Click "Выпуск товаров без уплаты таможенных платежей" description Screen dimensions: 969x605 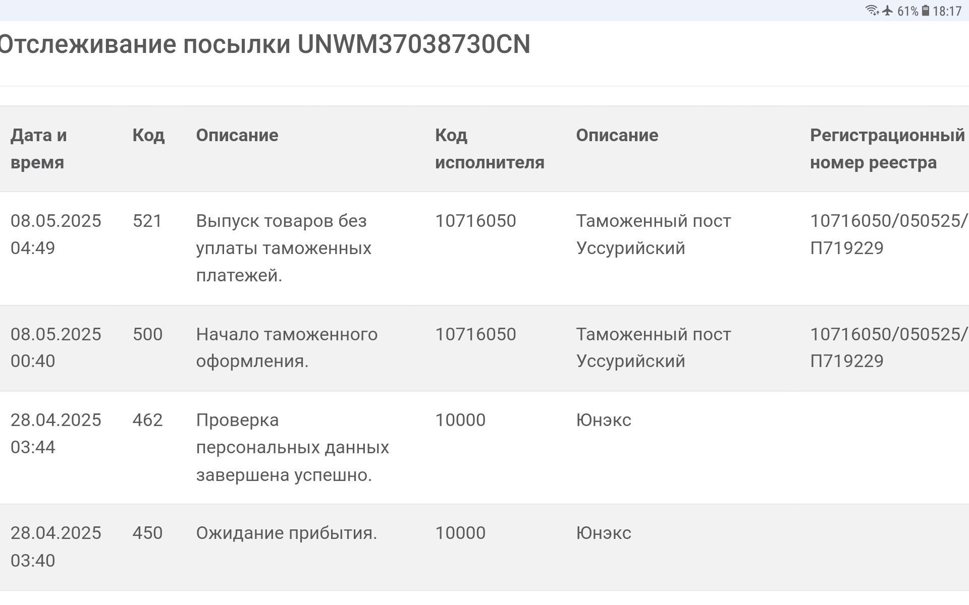[284, 248]
